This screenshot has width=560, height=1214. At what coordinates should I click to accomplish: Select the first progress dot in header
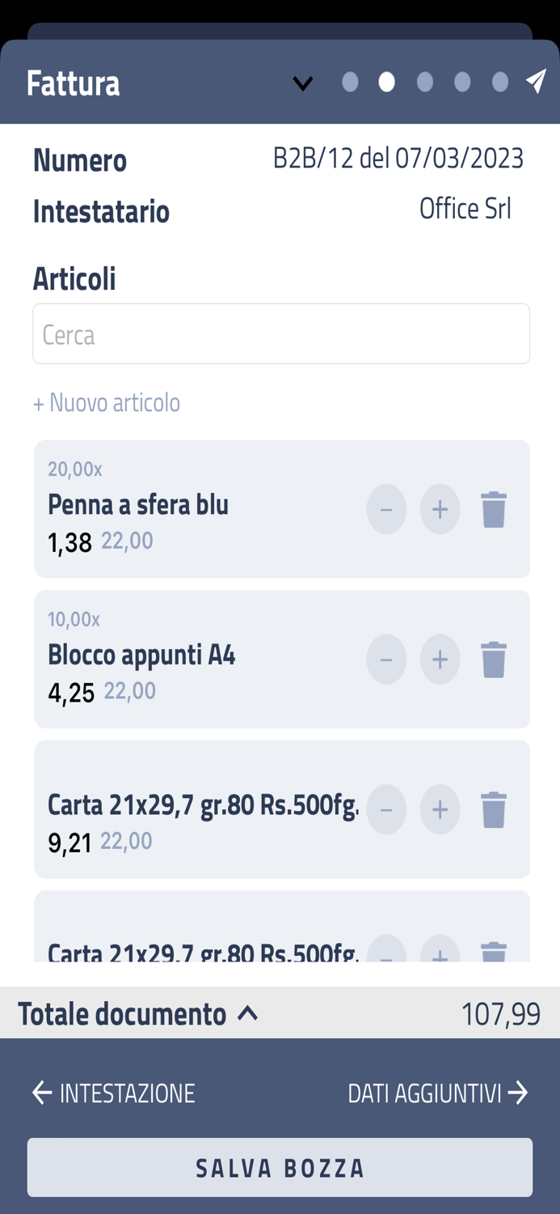(x=349, y=82)
